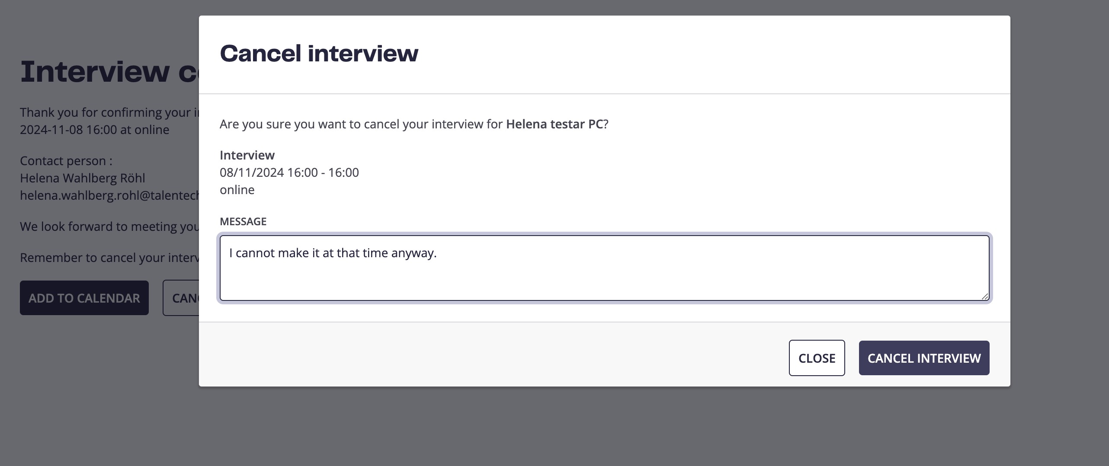The width and height of the screenshot is (1109, 466).
Task: Click the dimmed backdrop right of the dialog
Action: (x=1060, y=216)
